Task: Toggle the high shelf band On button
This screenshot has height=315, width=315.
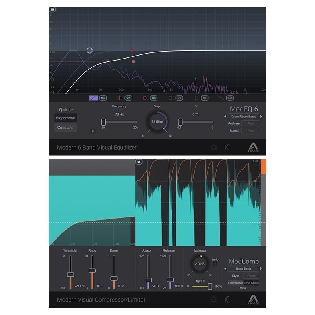Action: point(204,98)
